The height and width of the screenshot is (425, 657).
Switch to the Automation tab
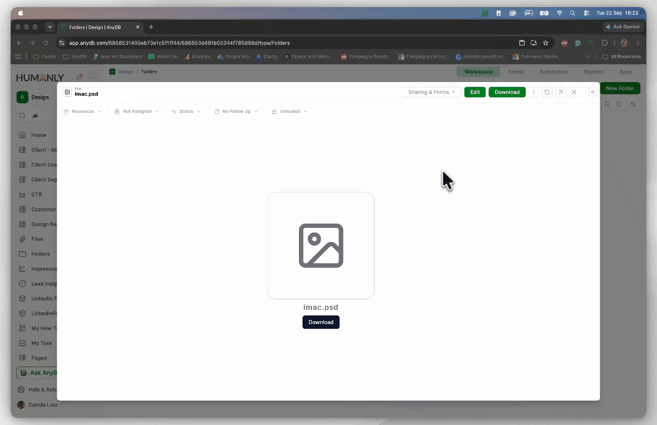(554, 71)
